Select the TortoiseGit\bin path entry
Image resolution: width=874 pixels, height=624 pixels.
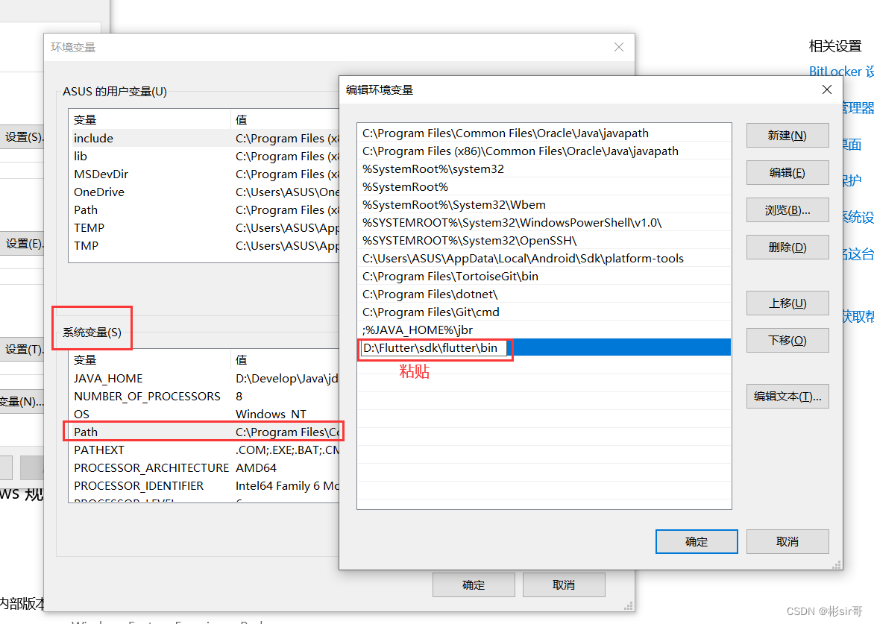coord(544,276)
